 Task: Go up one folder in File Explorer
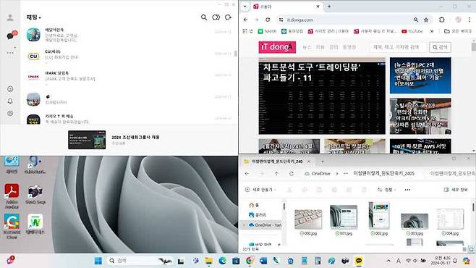pos(276,174)
